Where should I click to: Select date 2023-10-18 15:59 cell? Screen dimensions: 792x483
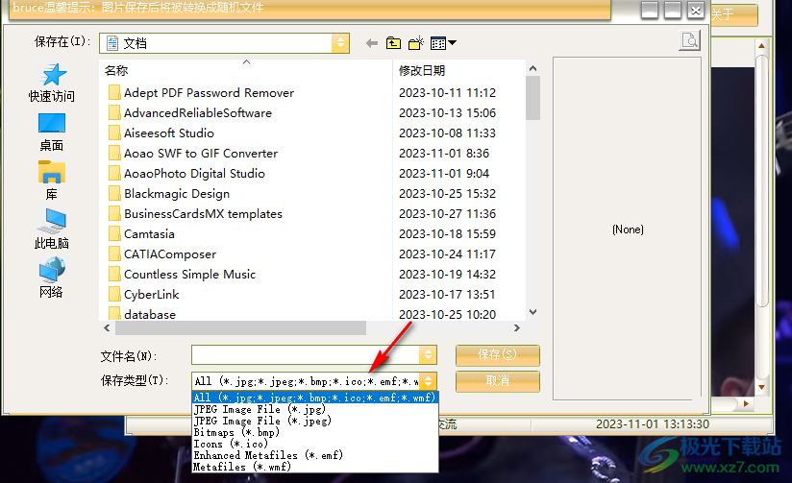click(447, 234)
